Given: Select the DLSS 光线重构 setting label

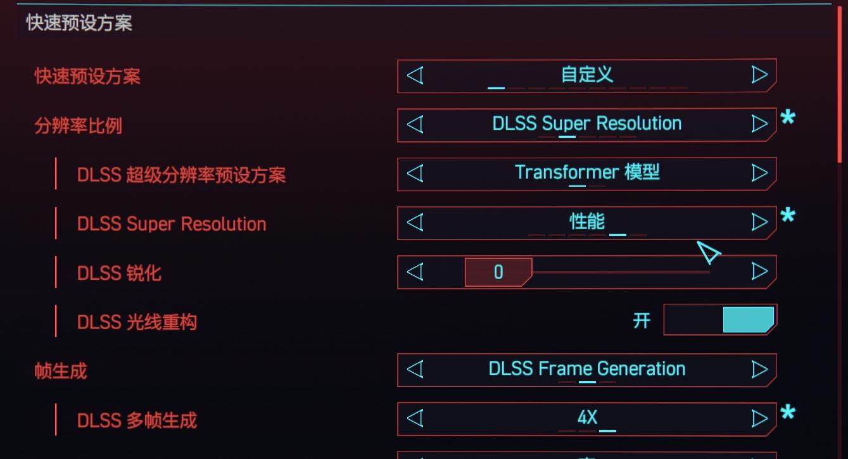Looking at the screenshot, I should [137, 322].
